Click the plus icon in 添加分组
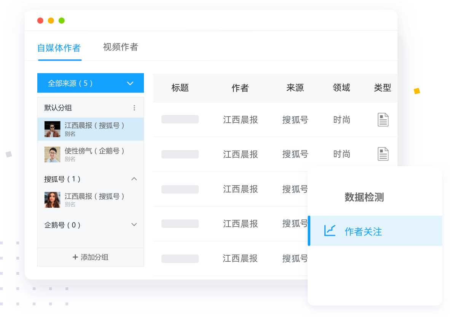450x317 pixels. click(75, 257)
